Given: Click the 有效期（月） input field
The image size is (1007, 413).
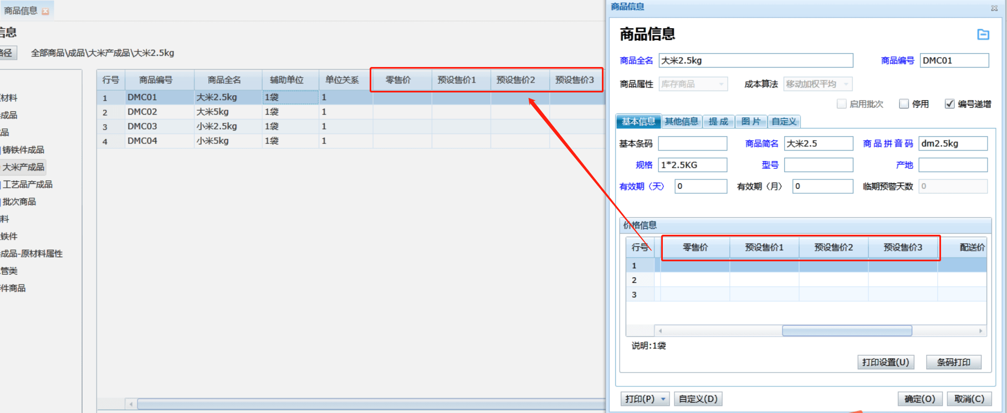Looking at the screenshot, I should (x=823, y=186).
